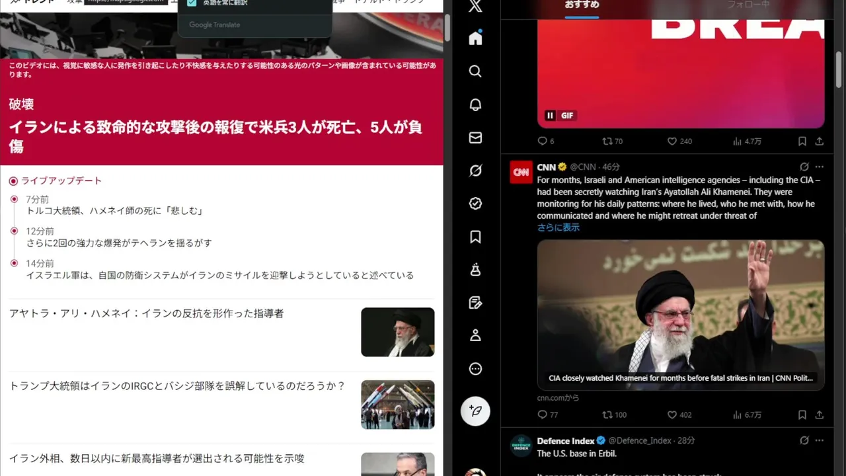Bookmark the CNN Khamenei post
The height and width of the screenshot is (476, 846).
(x=802, y=415)
